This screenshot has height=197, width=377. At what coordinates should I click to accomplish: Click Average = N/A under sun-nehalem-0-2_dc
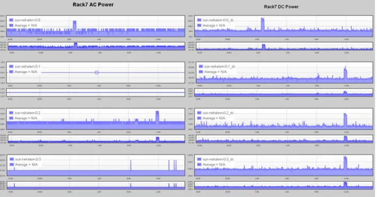click(214, 118)
